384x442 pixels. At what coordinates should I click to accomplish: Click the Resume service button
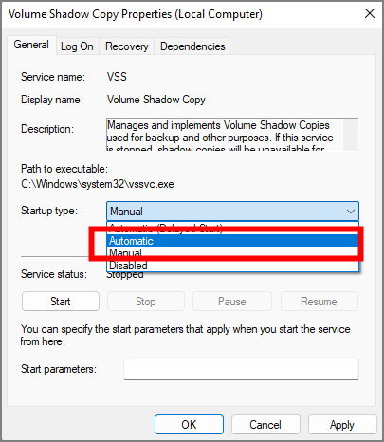pos(319,302)
